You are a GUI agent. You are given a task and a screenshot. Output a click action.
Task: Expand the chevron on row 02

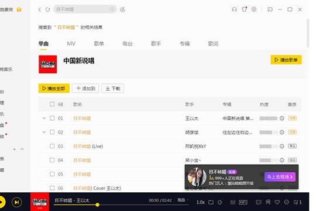tap(44, 132)
